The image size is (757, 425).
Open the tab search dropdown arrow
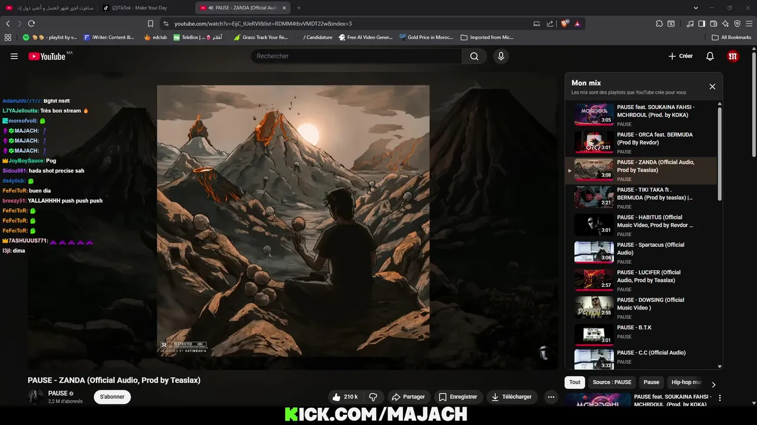pos(695,8)
